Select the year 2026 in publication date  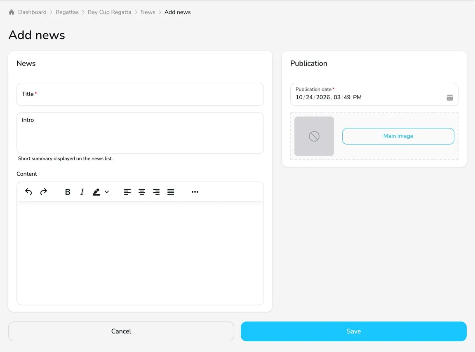point(323,98)
